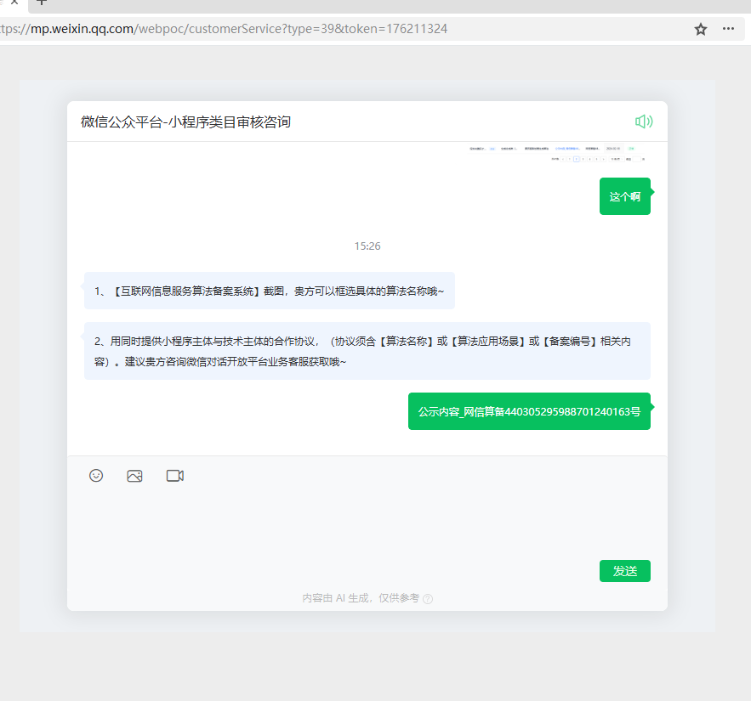This screenshot has height=701, width=751.
Task: Click the 内容由 AI 生成，仅供参考 notice
Action: [361, 598]
